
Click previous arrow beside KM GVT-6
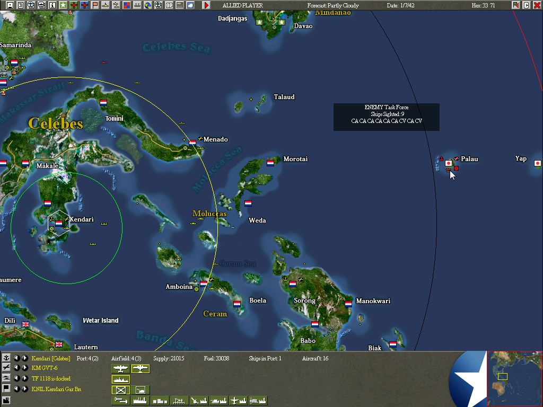(x=16, y=368)
